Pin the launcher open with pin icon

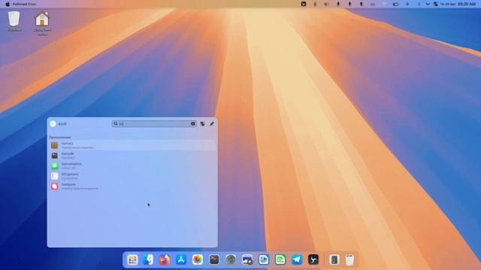pos(212,124)
